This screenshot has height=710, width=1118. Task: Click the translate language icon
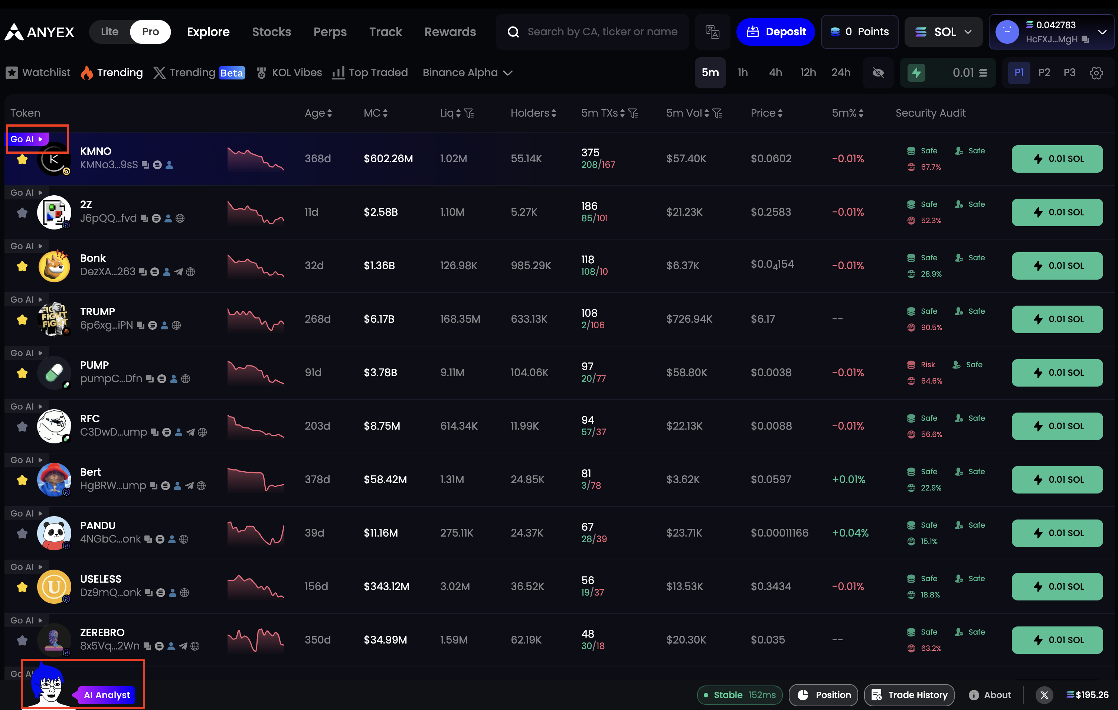712,32
